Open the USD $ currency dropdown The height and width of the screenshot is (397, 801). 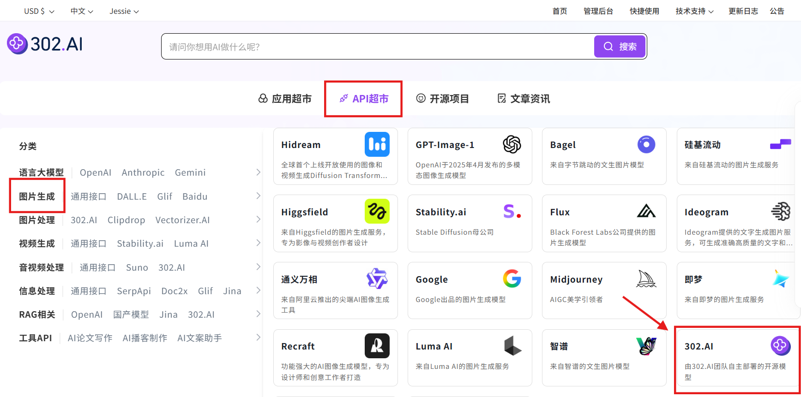(39, 11)
